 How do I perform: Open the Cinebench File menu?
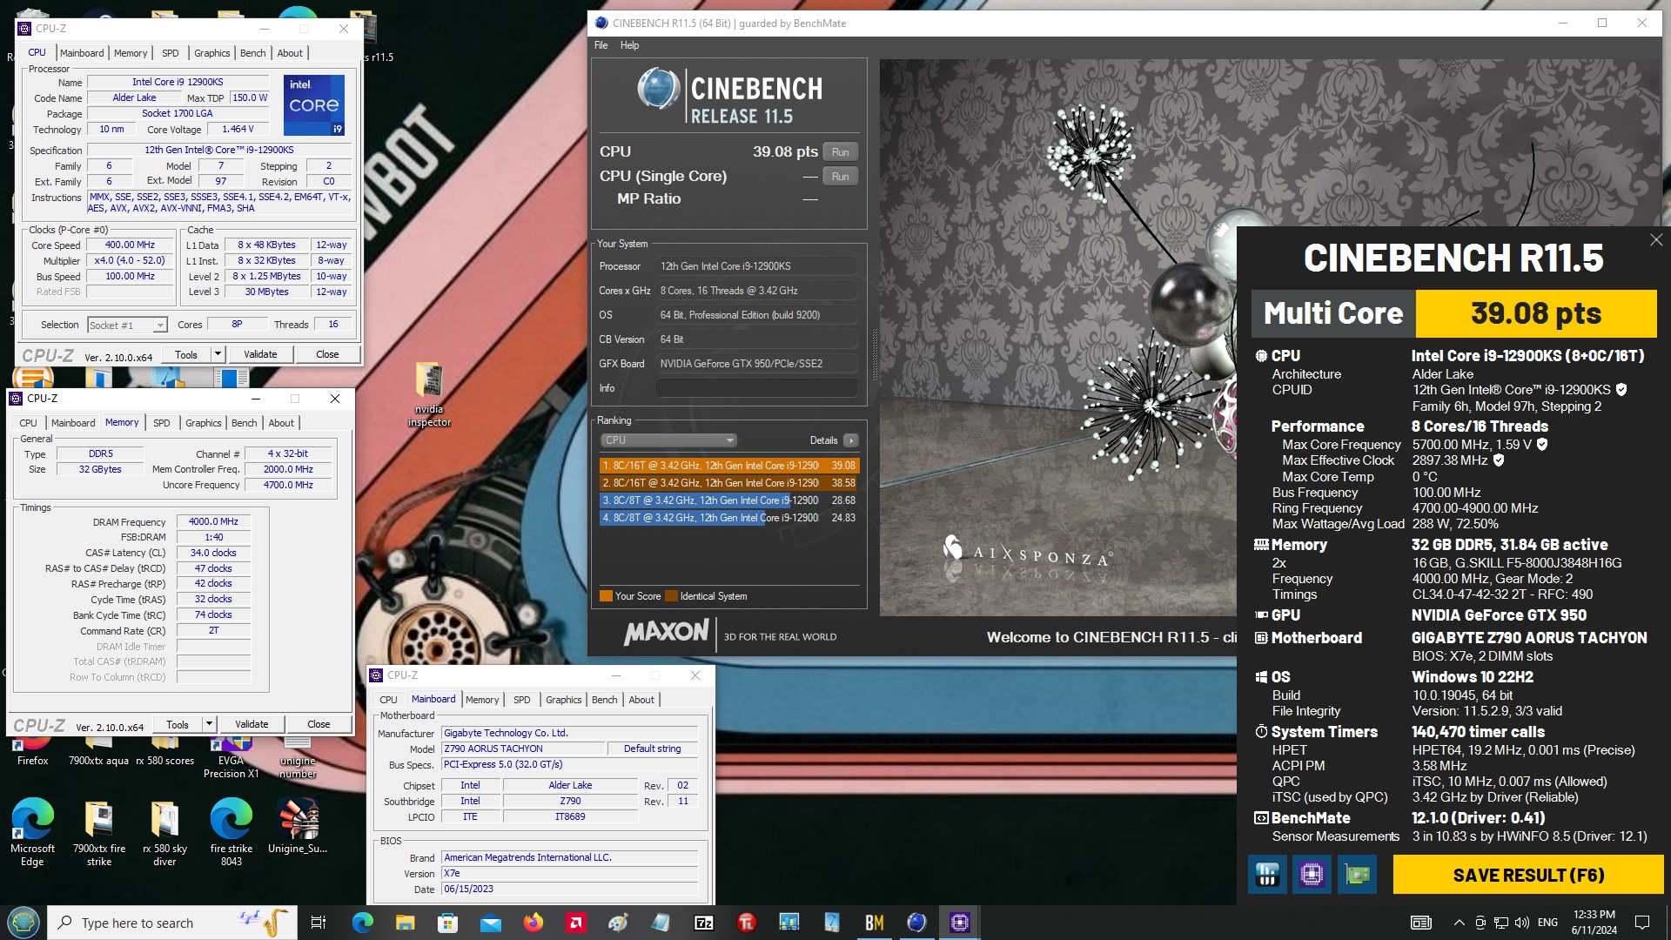click(601, 45)
